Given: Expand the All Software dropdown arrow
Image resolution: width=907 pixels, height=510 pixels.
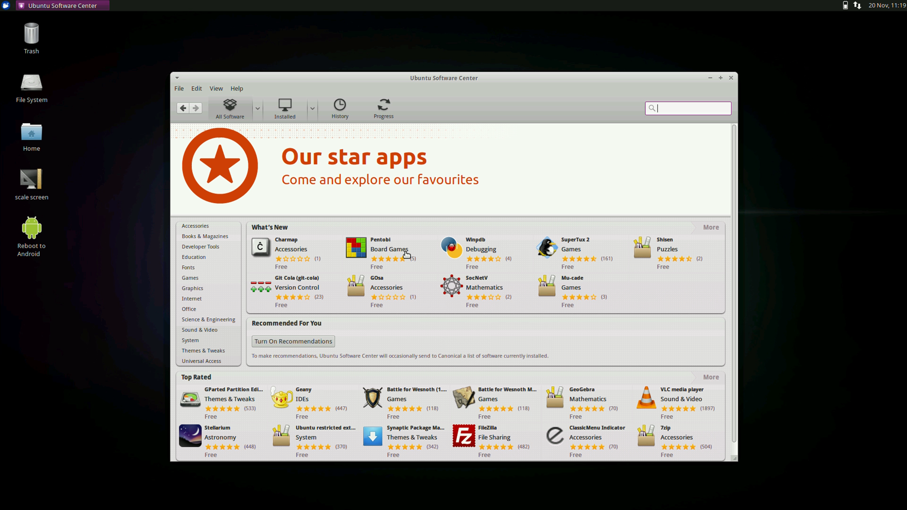Looking at the screenshot, I should click(x=257, y=109).
